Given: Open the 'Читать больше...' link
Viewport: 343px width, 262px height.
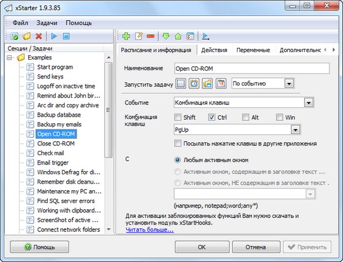Looking at the screenshot, I should pyautogui.click(x=150, y=229).
